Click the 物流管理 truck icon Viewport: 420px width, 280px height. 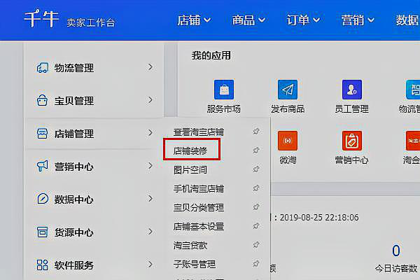42,68
